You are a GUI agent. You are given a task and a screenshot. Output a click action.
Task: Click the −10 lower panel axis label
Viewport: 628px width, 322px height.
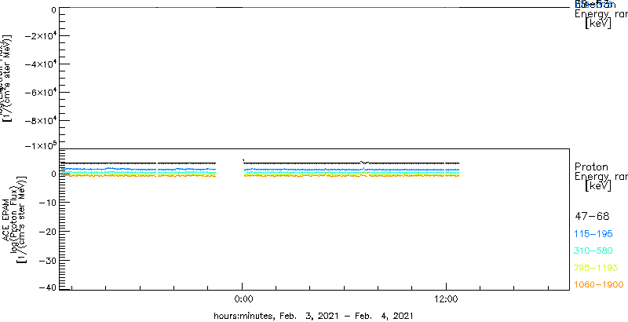[47, 203]
